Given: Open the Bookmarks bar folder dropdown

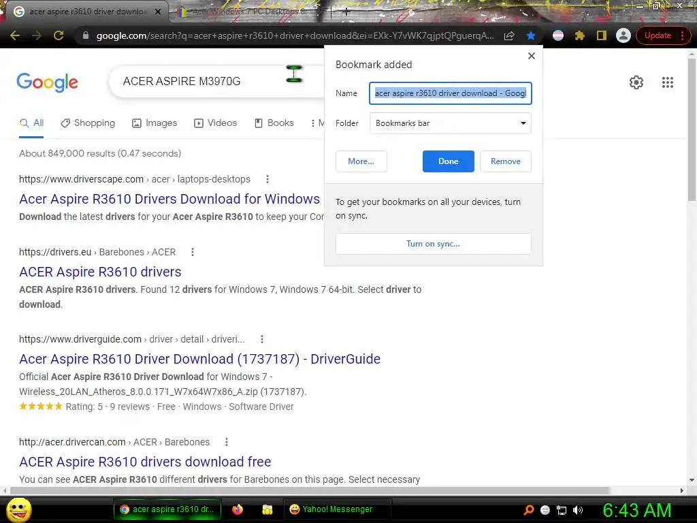Looking at the screenshot, I should pyautogui.click(x=451, y=123).
